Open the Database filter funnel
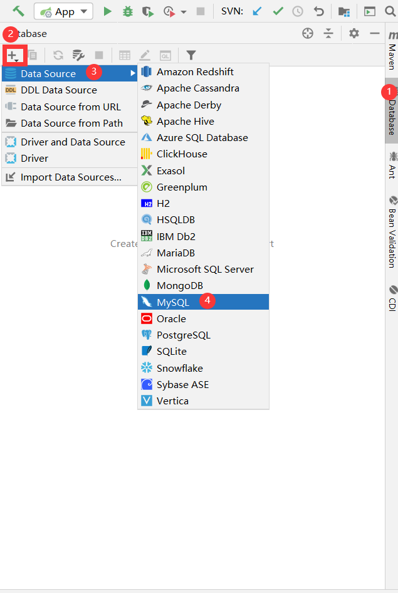Screen dimensions: 398x593 [191, 55]
